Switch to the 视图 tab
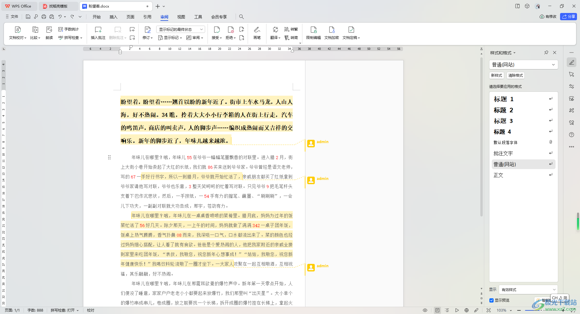This screenshot has height=314, width=580. click(x=181, y=17)
